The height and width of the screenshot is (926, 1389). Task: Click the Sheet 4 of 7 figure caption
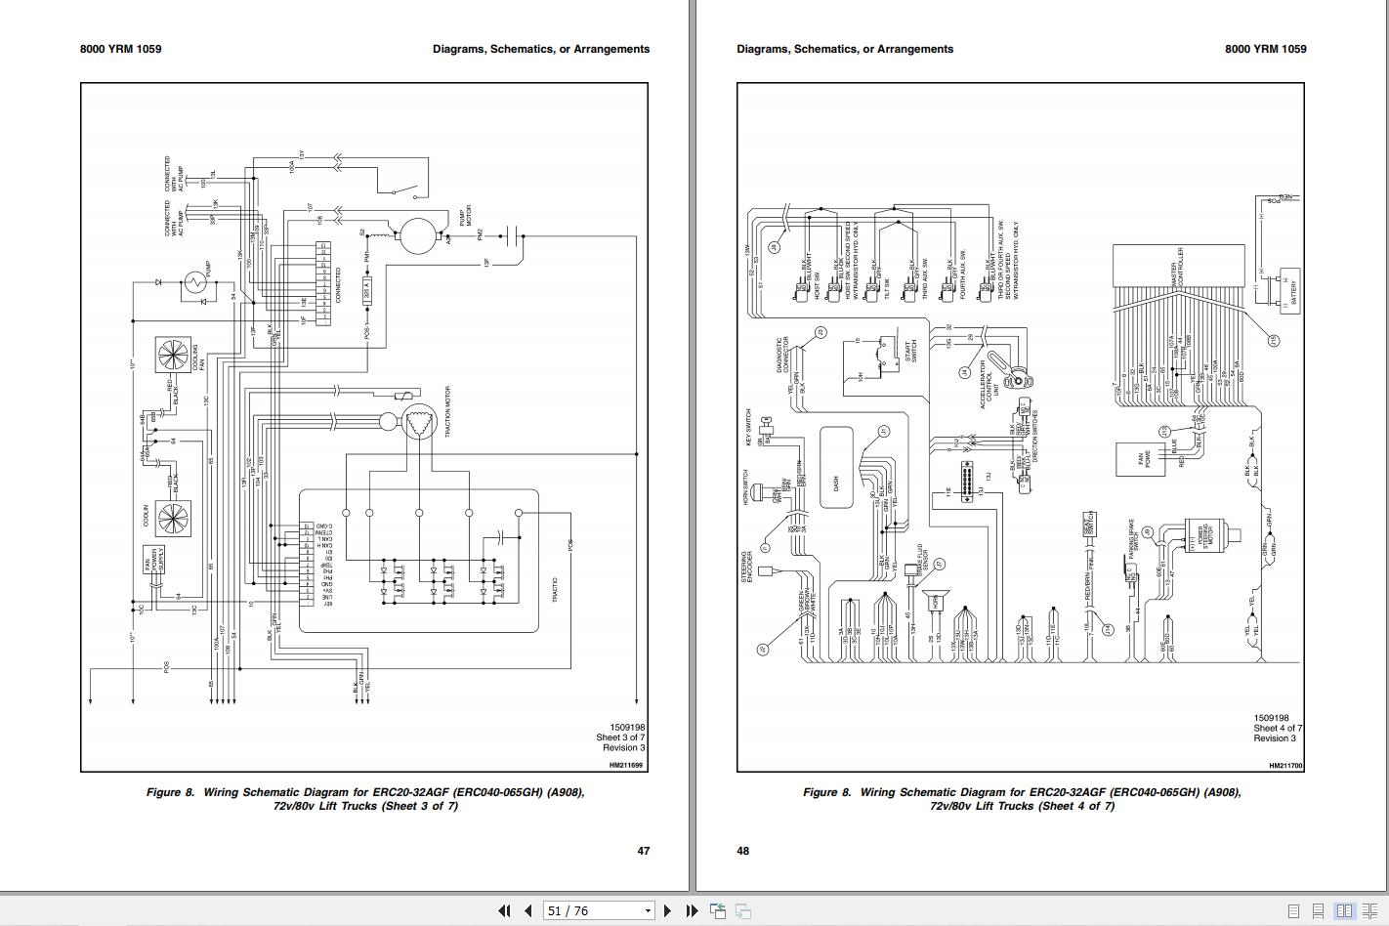pyautogui.click(x=1022, y=799)
